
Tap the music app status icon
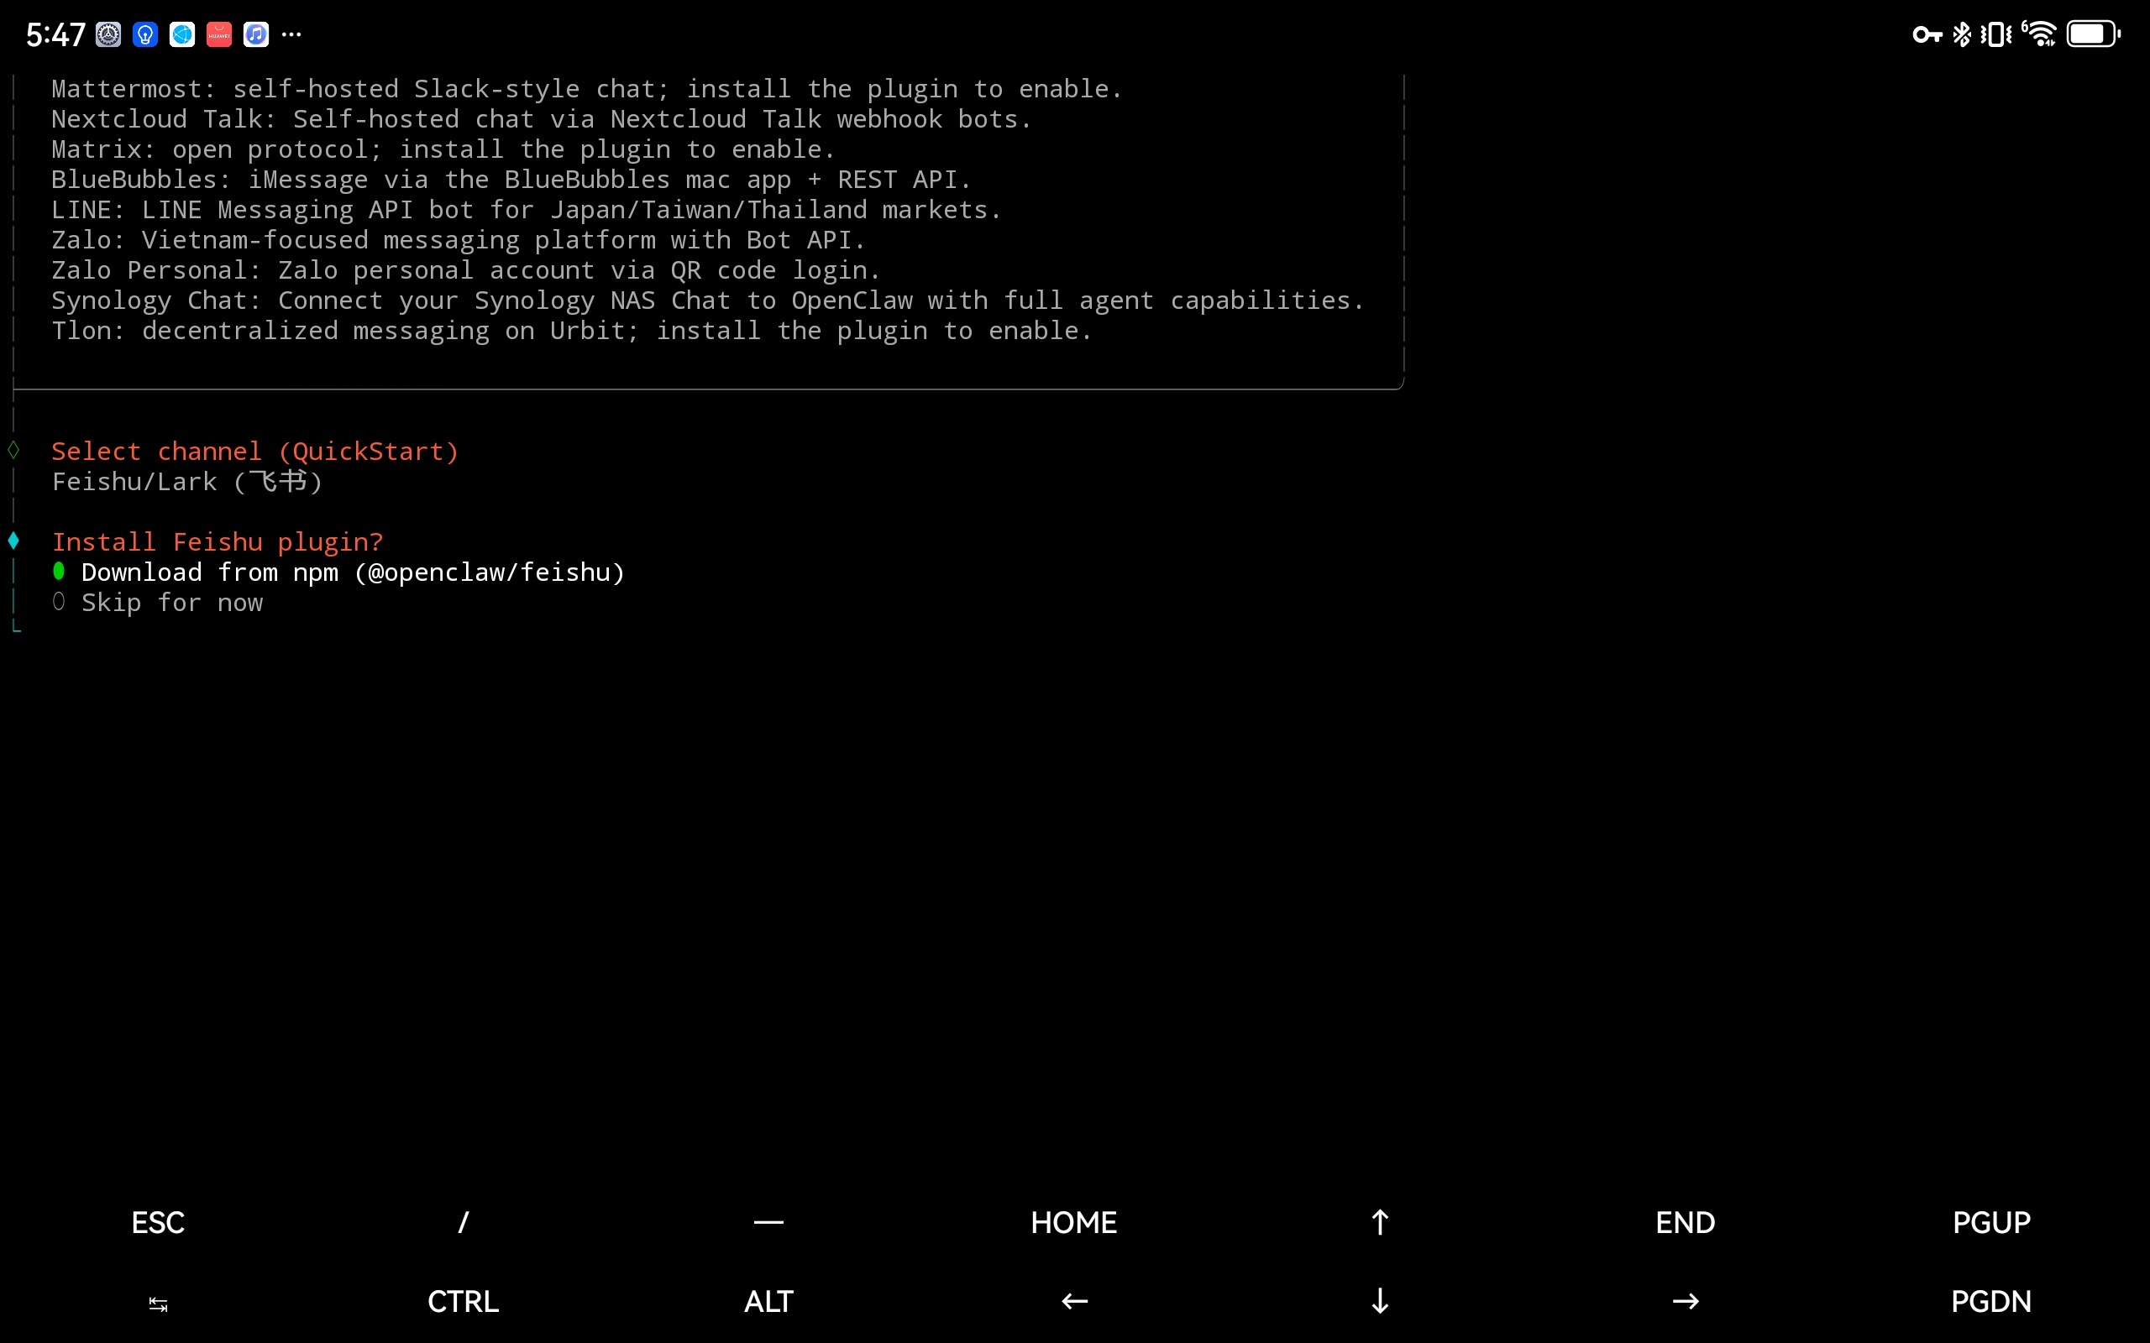click(256, 34)
